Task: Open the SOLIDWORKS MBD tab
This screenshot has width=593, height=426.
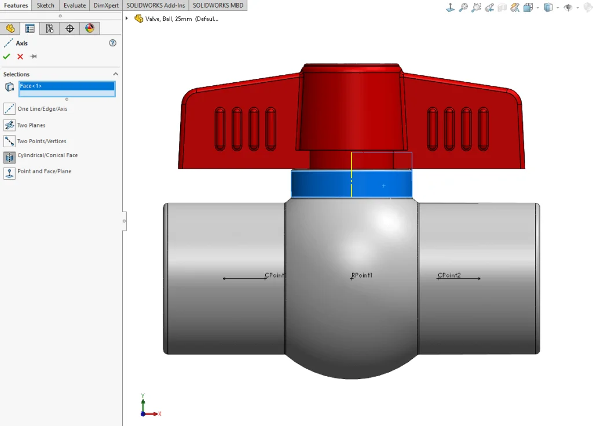Action: 218,5
